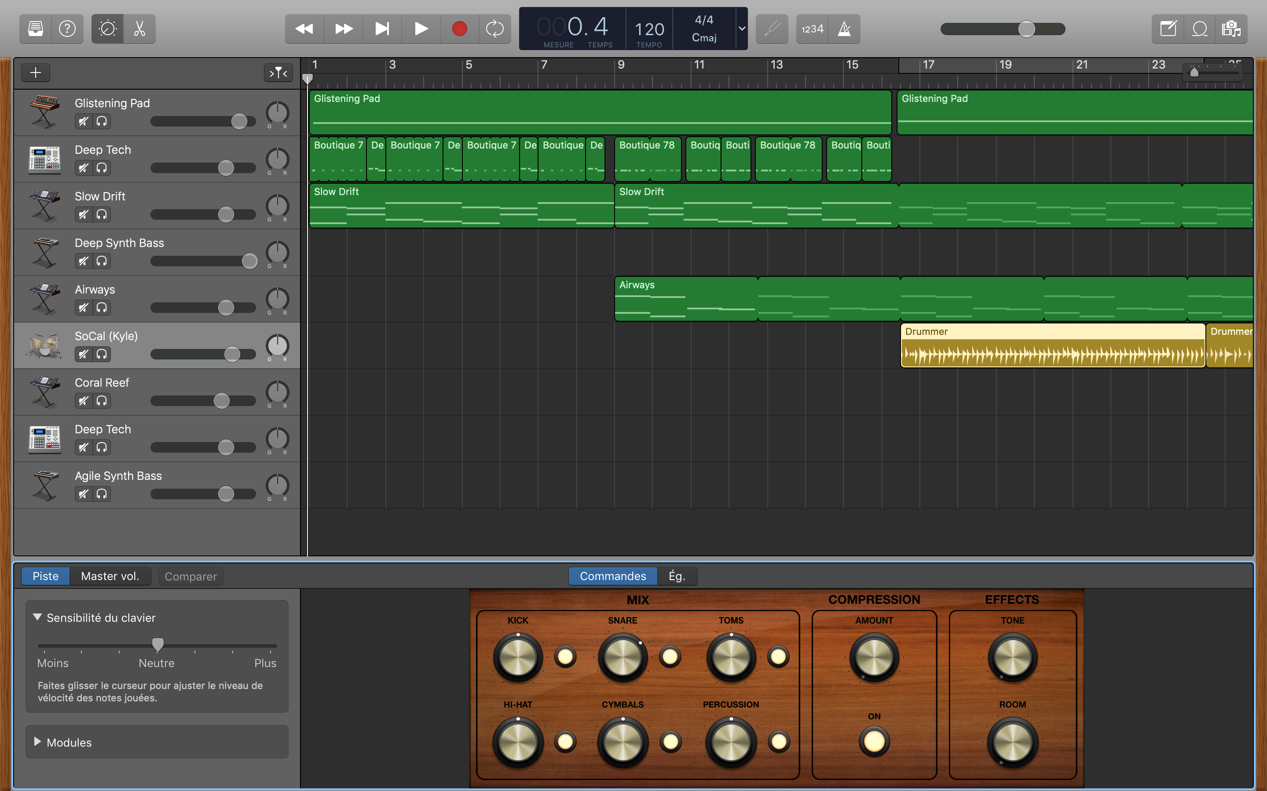1267x791 pixels.
Task: Toggle the Catch playhead filter button
Action: point(278,73)
